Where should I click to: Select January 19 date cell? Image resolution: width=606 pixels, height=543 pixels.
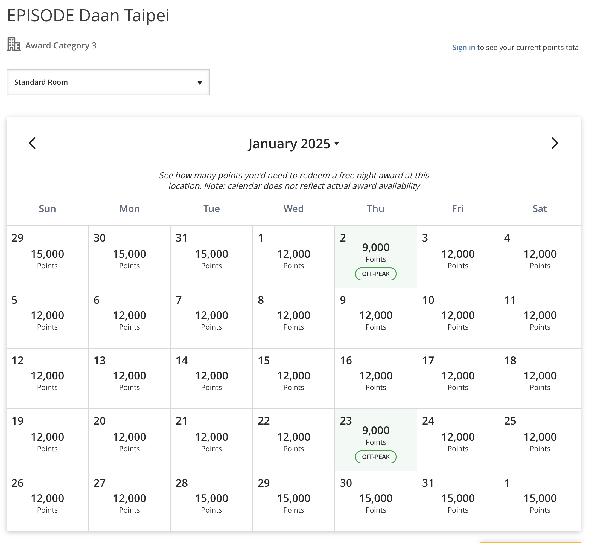[x=48, y=440]
